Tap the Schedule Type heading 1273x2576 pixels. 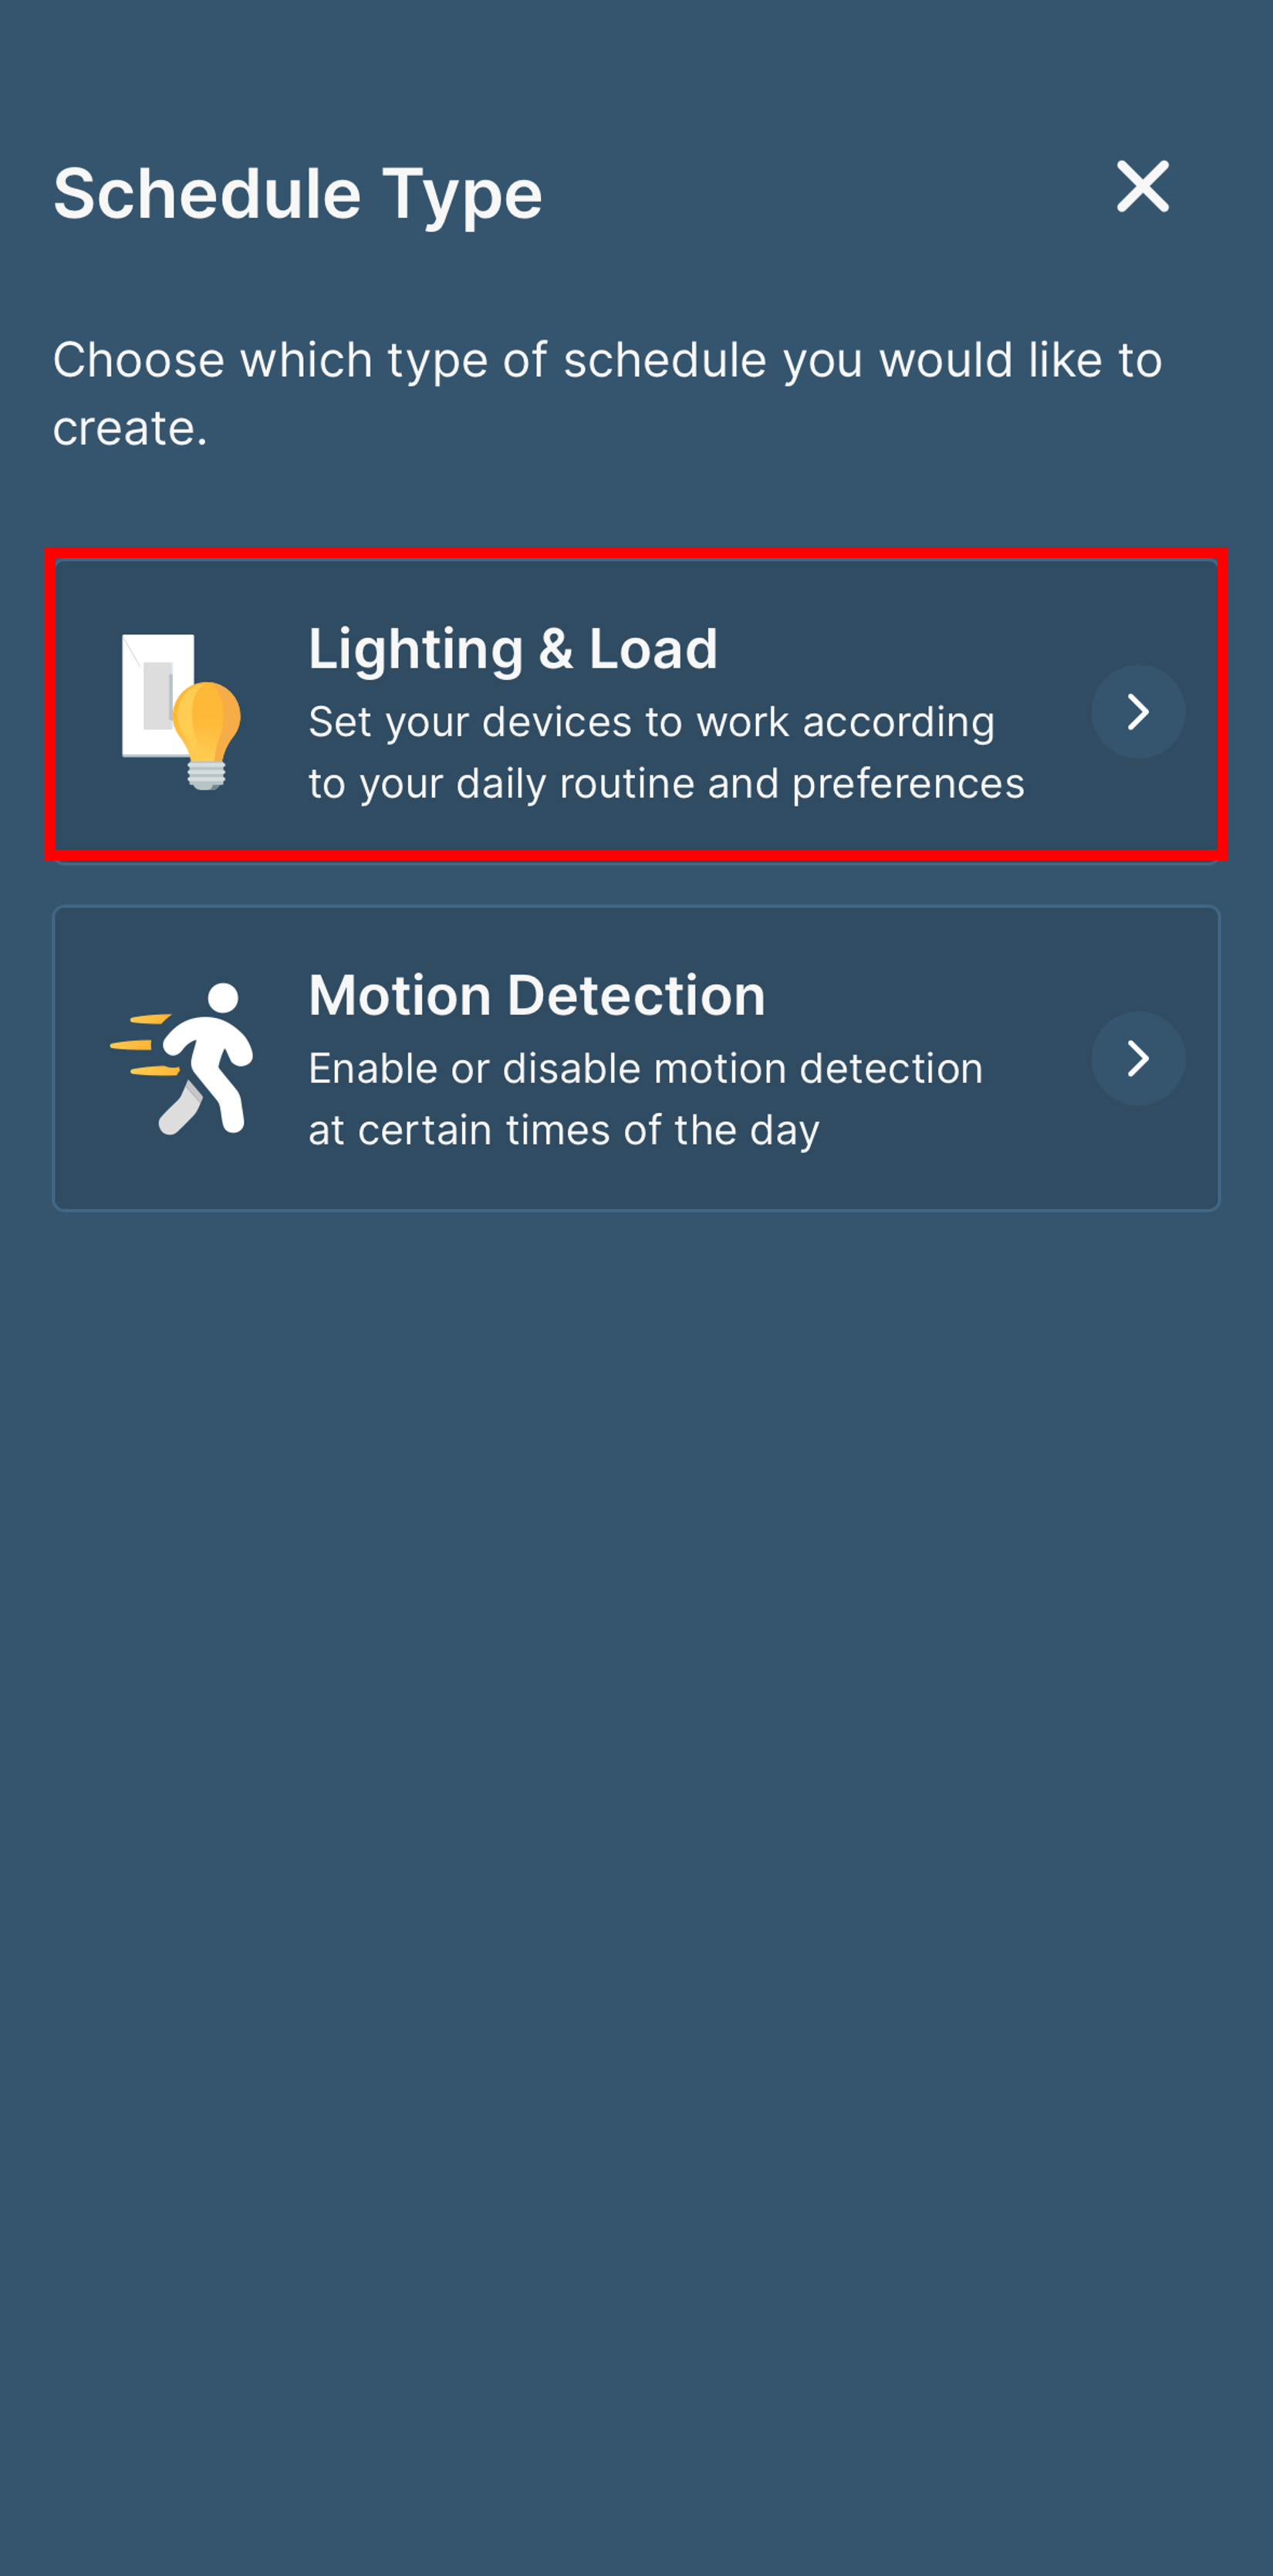[298, 194]
